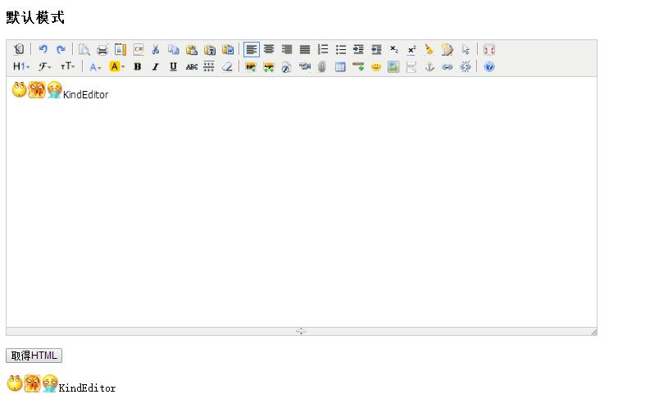This screenshot has height=408, width=659.
Task: Copy the selected content
Action: (174, 49)
